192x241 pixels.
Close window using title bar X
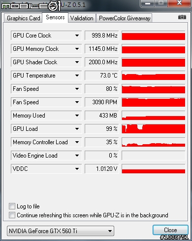click(x=180, y=3)
